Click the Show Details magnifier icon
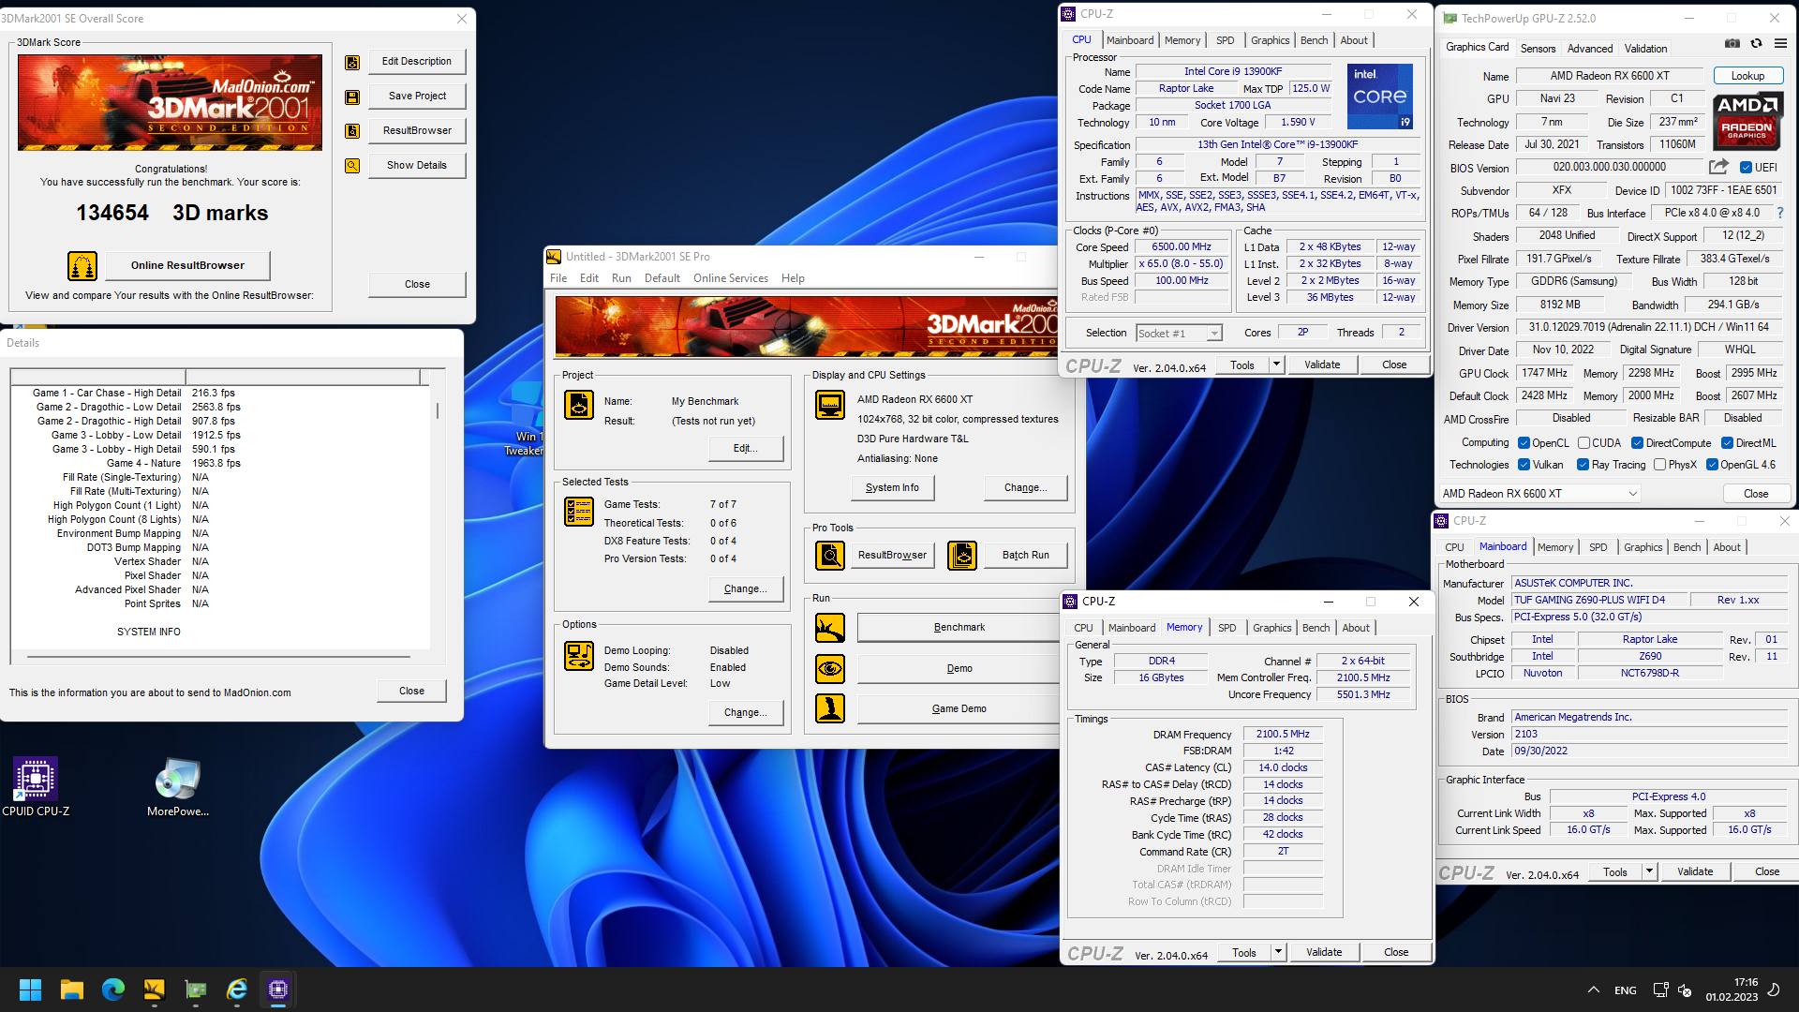 (352, 166)
